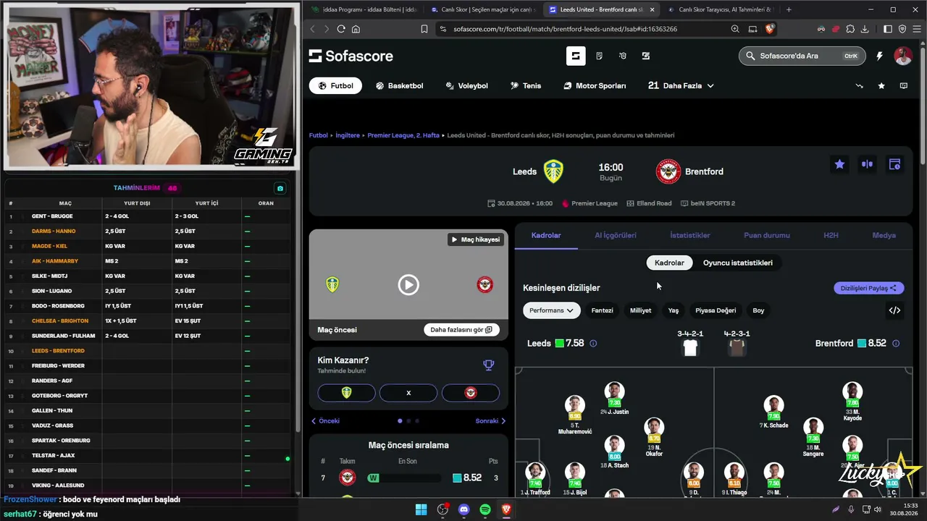Screen dimensions: 927x521
Task: Toggle the browser sidebar panel
Action: (x=888, y=29)
